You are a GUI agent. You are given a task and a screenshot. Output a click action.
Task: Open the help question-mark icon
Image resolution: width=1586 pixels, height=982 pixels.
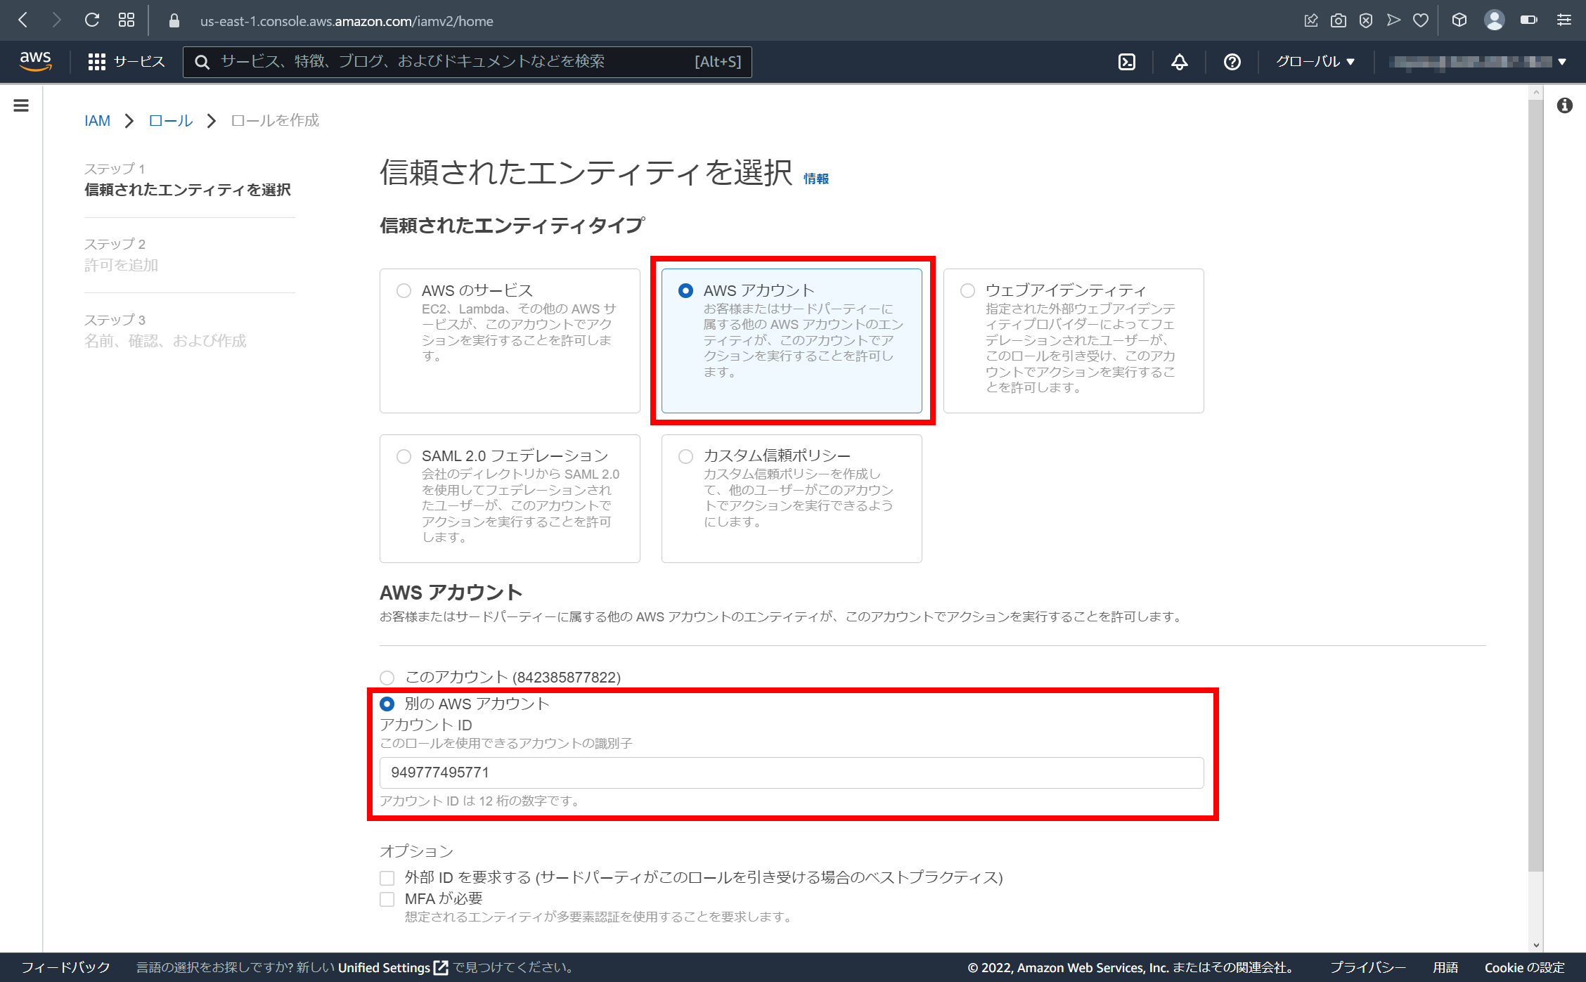pyautogui.click(x=1232, y=61)
